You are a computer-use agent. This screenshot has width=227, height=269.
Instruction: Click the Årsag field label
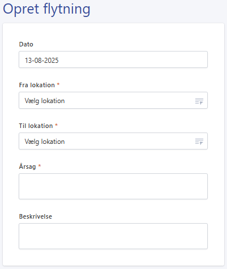(27, 166)
